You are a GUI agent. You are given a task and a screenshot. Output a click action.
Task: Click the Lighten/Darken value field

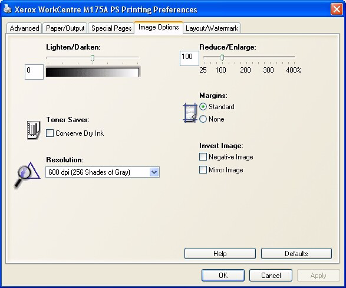34,72
